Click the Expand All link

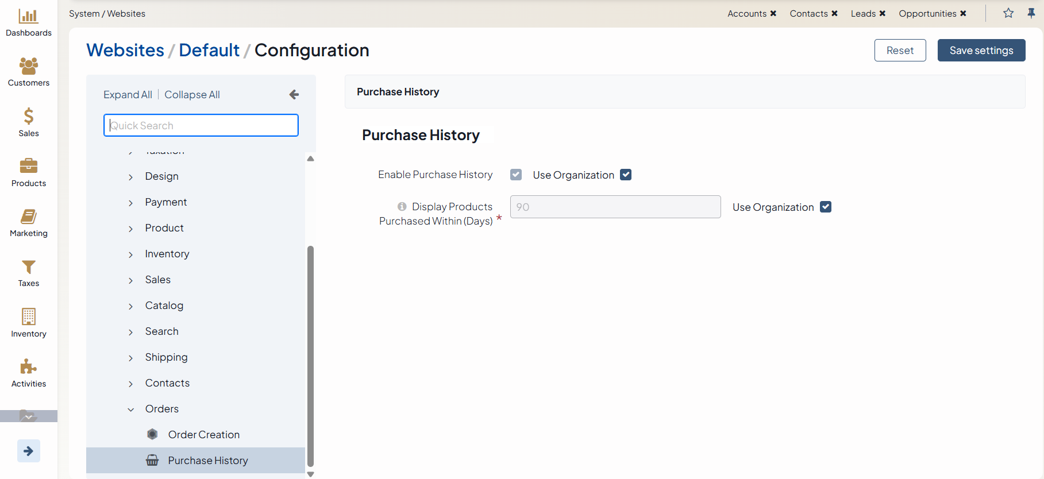[128, 95]
